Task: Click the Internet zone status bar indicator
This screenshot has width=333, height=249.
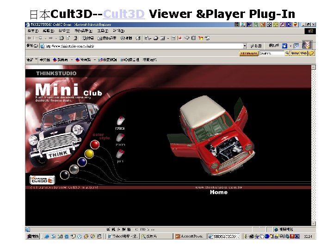Action: tap(294, 229)
